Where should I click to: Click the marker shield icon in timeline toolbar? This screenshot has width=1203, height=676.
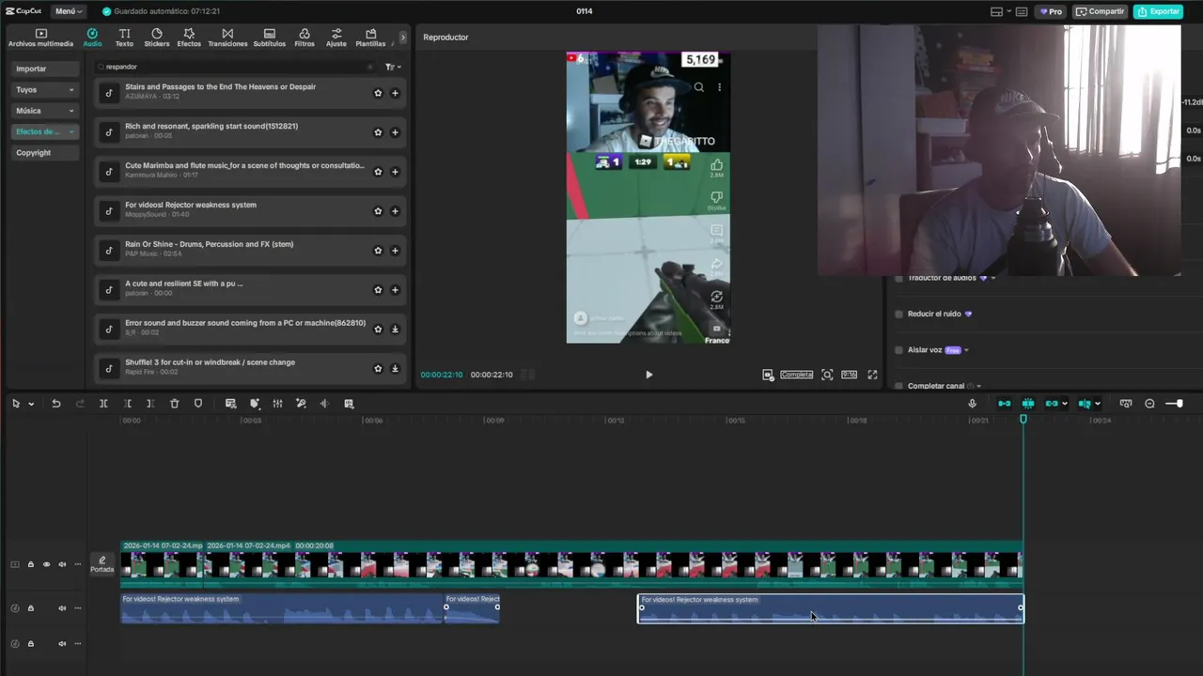(197, 404)
